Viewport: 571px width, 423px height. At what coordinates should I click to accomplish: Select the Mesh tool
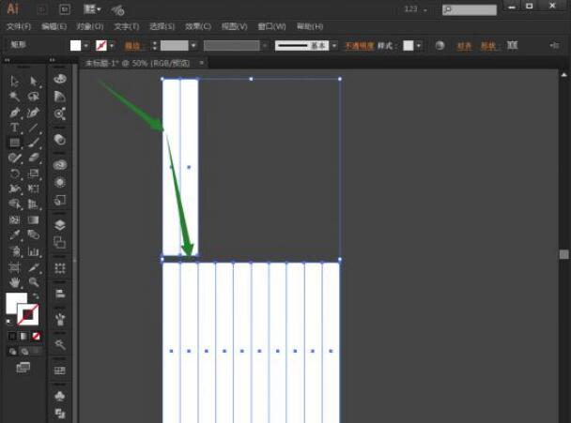point(14,219)
